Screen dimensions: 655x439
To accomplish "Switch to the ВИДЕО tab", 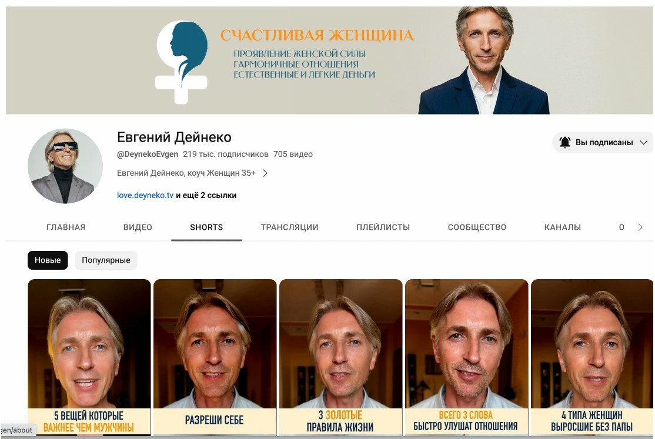I will pyautogui.click(x=138, y=227).
